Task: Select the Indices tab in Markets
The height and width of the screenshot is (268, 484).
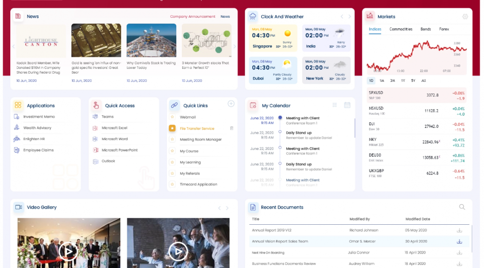Action: (375, 29)
